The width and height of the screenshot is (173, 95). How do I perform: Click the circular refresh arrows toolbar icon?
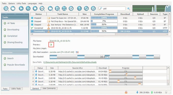86,8
